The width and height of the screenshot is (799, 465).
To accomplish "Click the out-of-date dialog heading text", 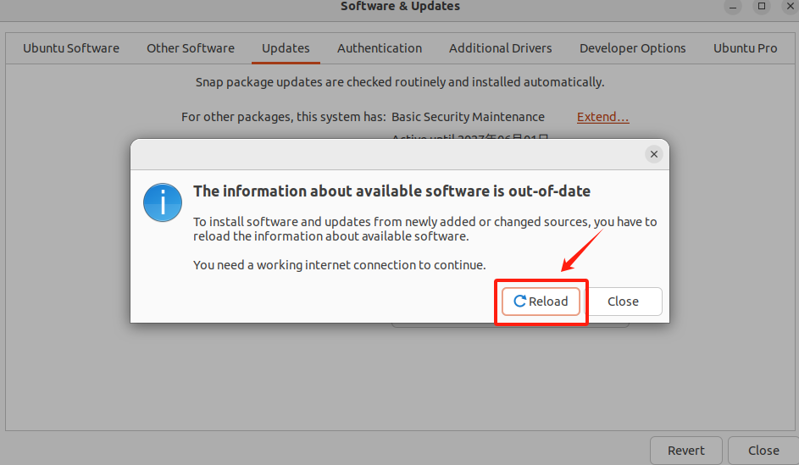I will [391, 191].
